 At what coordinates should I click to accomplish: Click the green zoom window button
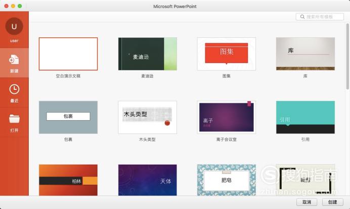coord(20,6)
